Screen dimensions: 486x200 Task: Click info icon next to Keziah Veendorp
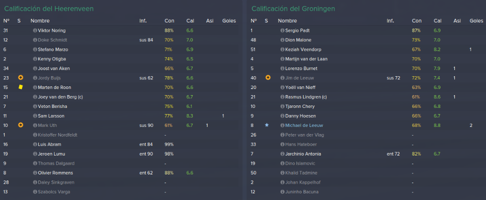(x=283, y=50)
